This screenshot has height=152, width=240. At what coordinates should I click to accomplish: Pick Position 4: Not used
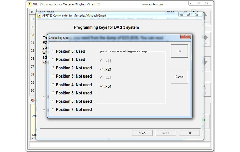coord(53,85)
